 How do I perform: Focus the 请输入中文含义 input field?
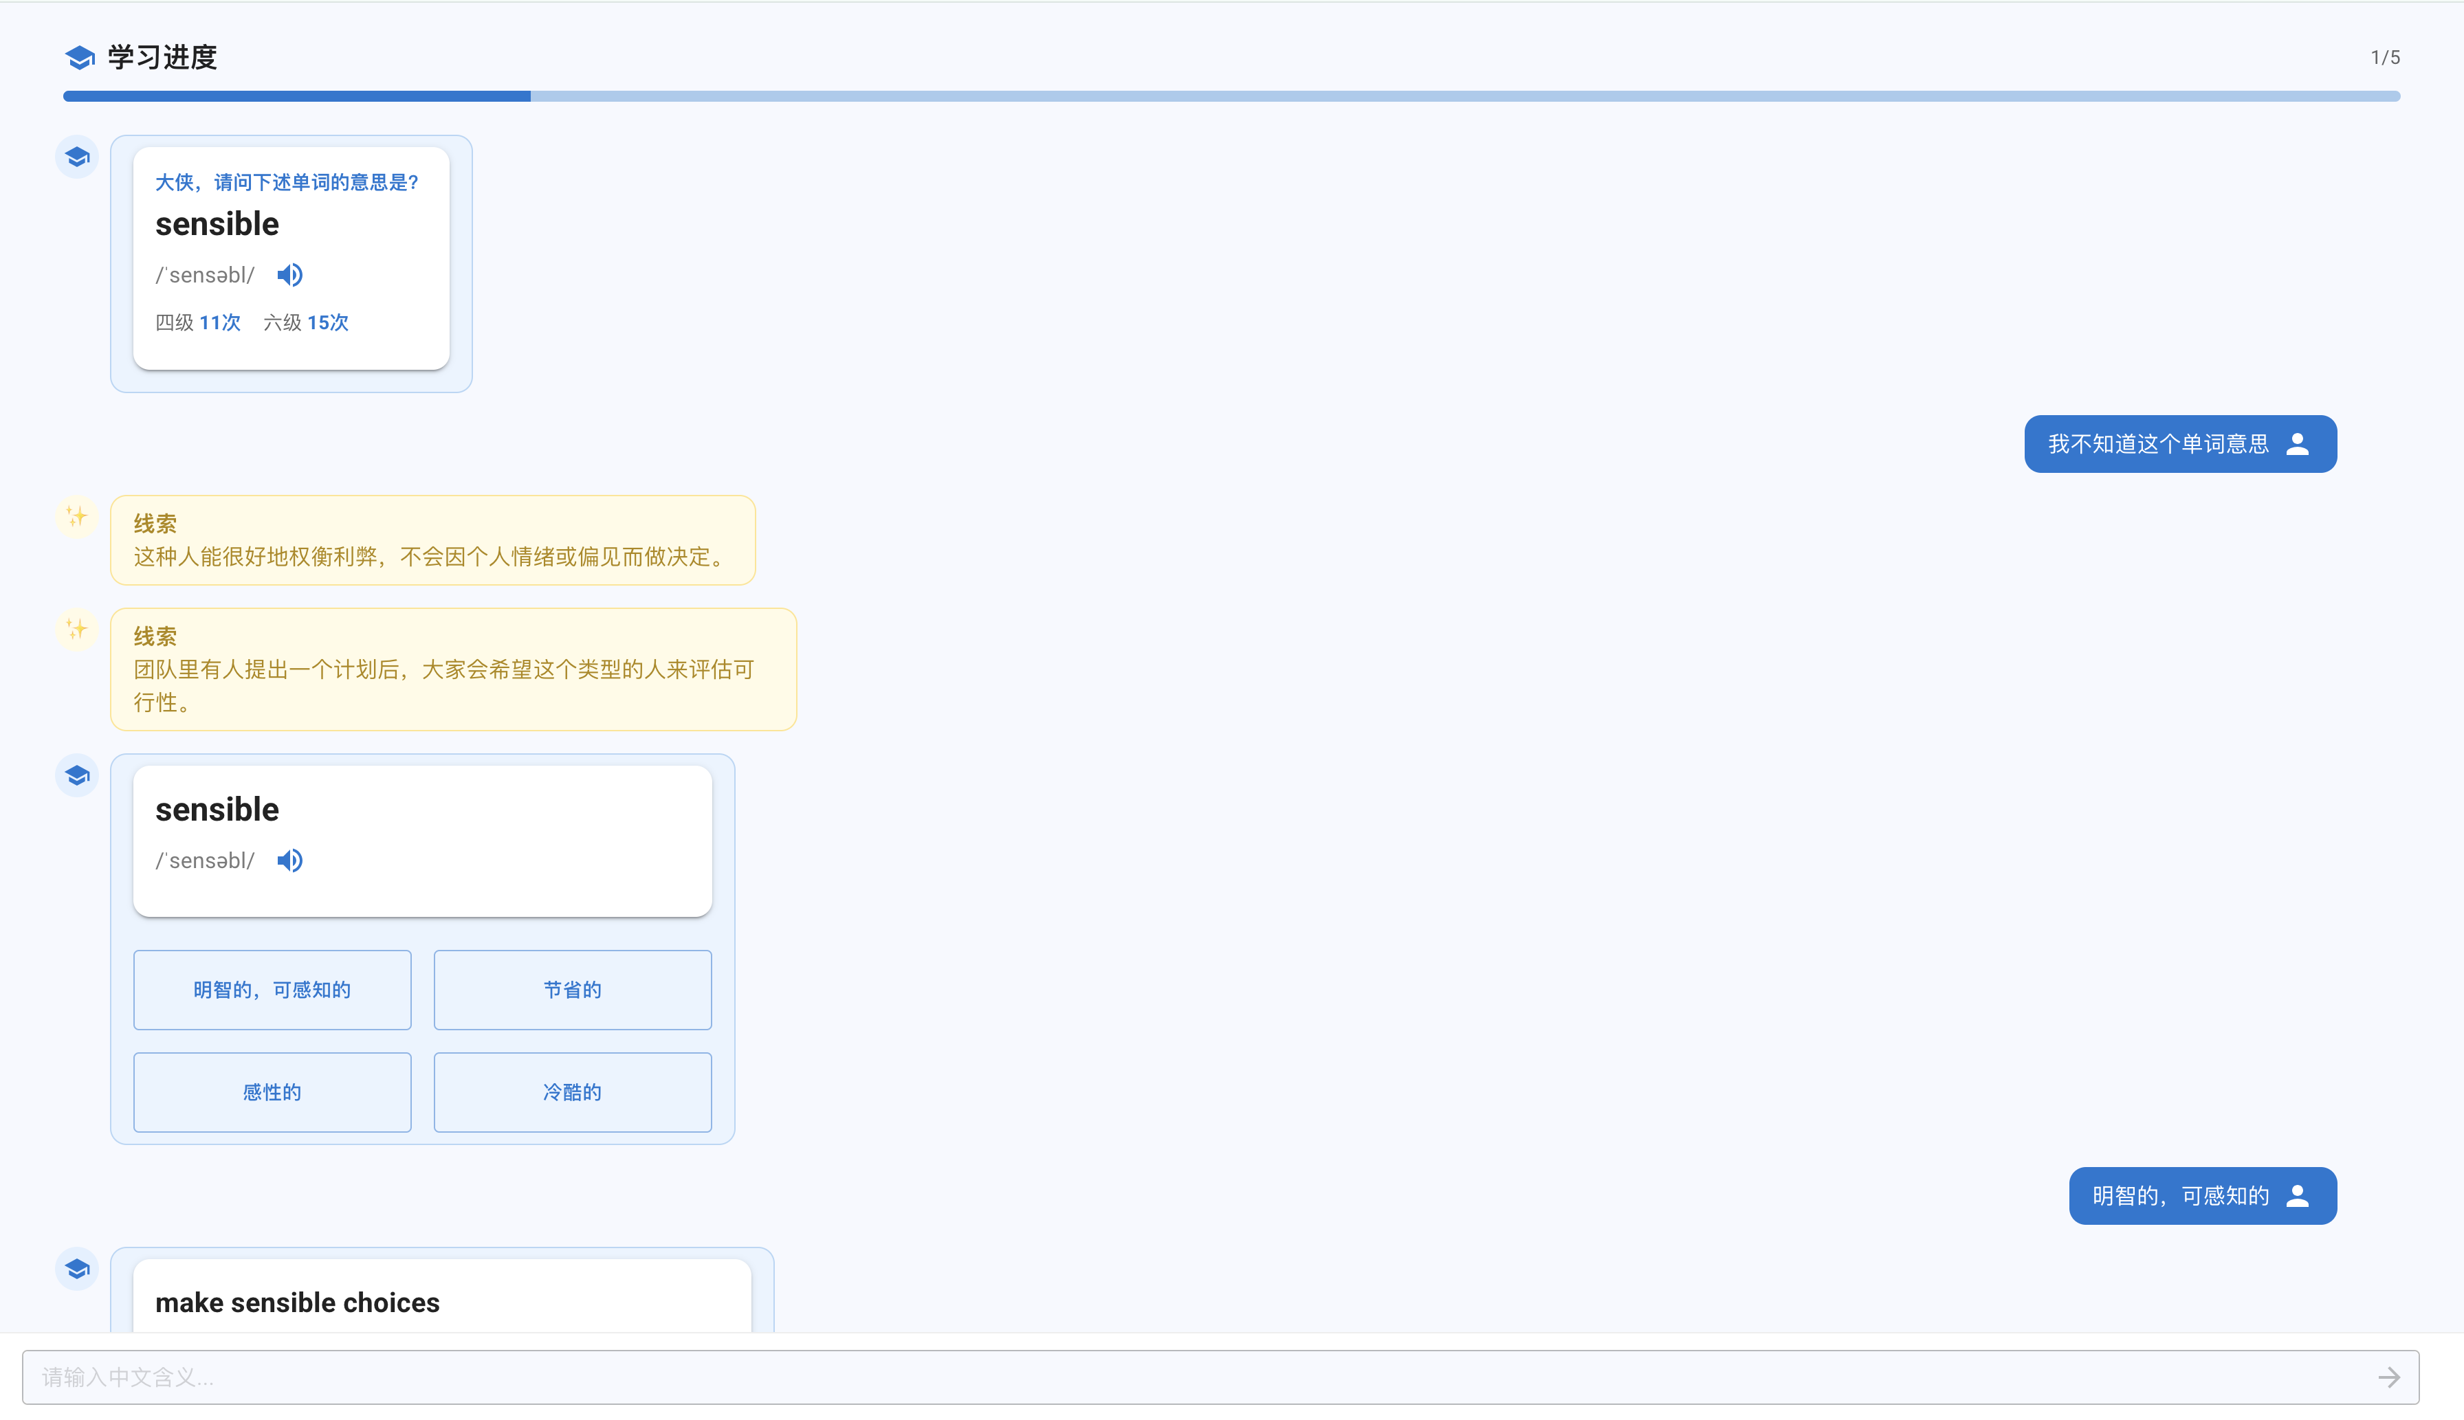pos(1171,1377)
